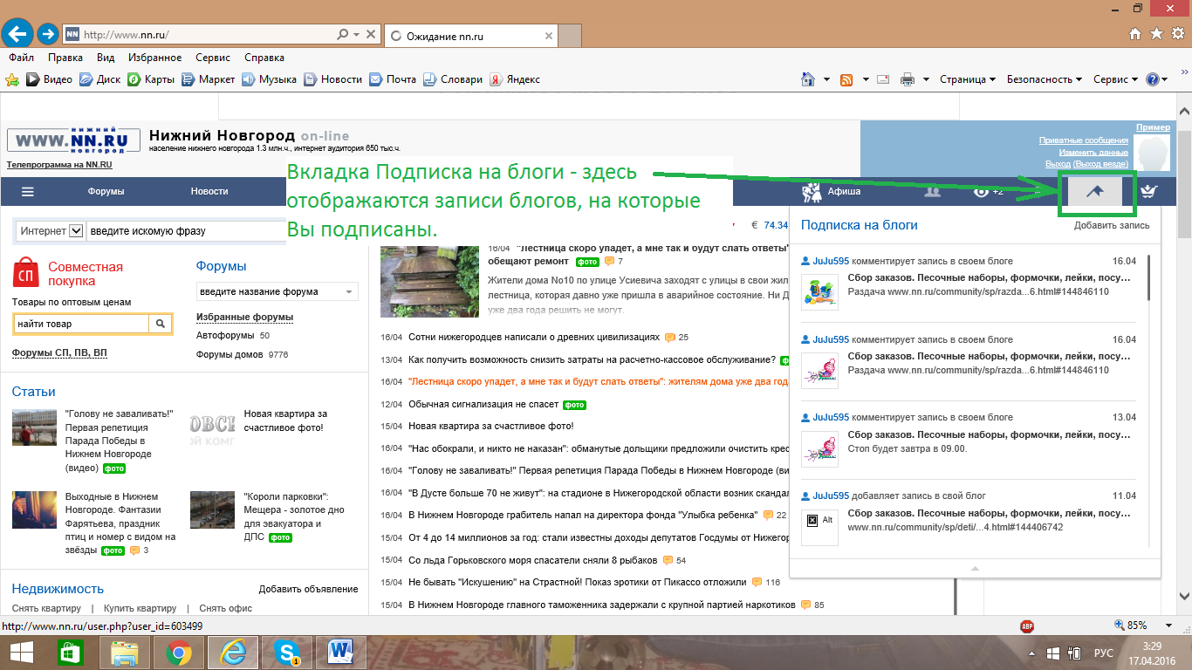Click the РУС language indicator

(x=1103, y=653)
